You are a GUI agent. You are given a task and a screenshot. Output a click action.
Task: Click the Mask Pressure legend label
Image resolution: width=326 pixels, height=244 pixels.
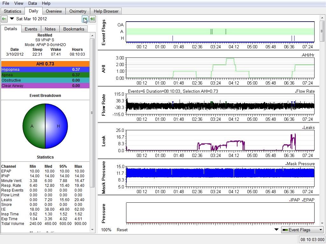pyautogui.click(x=300, y=164)
